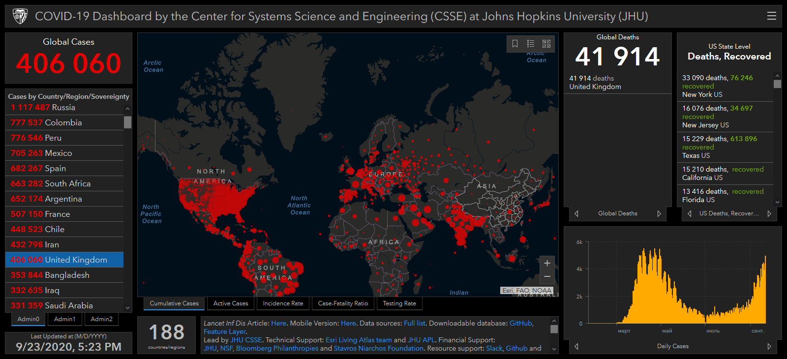Screen dimensions: 787x359
Task: Select Iraq in the country list
Action: coord(64,290)
